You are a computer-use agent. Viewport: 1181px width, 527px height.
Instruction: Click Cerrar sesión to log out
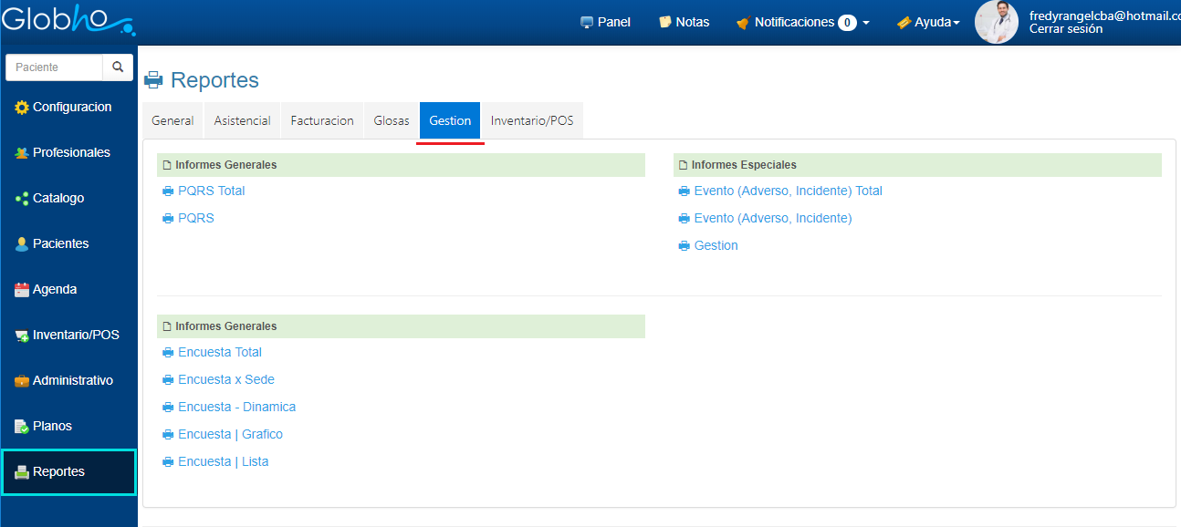(x=1065, y=29)
